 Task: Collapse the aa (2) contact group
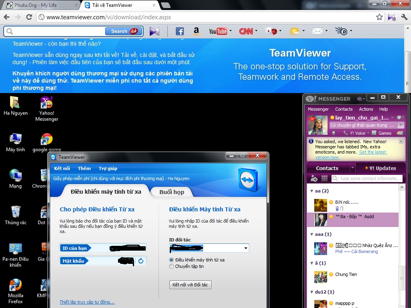pyautogui.click(x=311, y=191)
